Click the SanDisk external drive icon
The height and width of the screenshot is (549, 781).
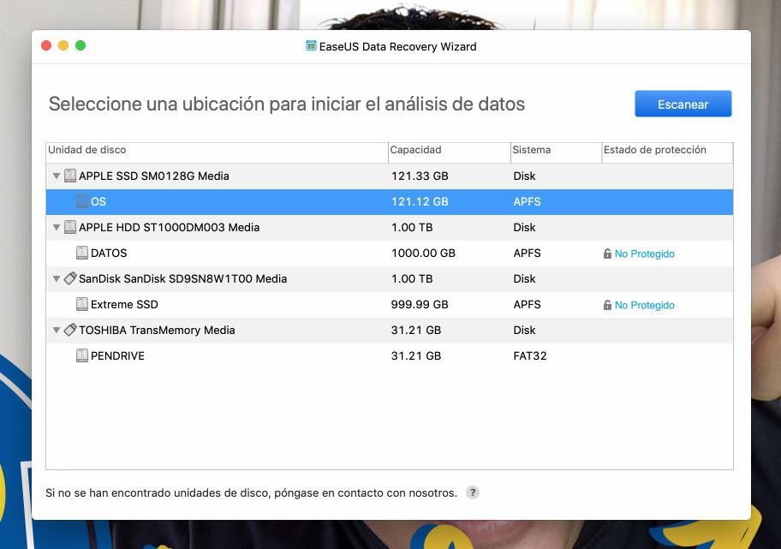[70, 278]
